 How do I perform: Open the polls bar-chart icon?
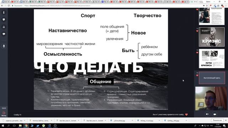4,27
